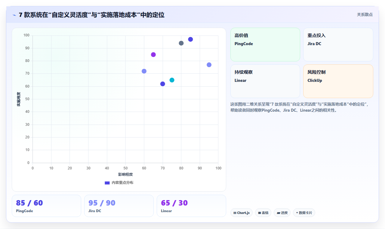385x229 pixels.
Task: Click the chart title about 自定义灵活度
Action: pos(92,15)
